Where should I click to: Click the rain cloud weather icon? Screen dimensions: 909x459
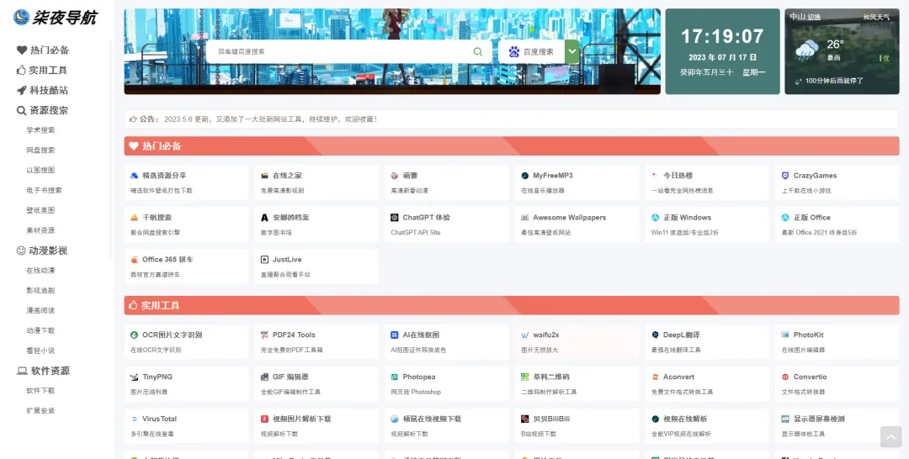click(806, 50)
